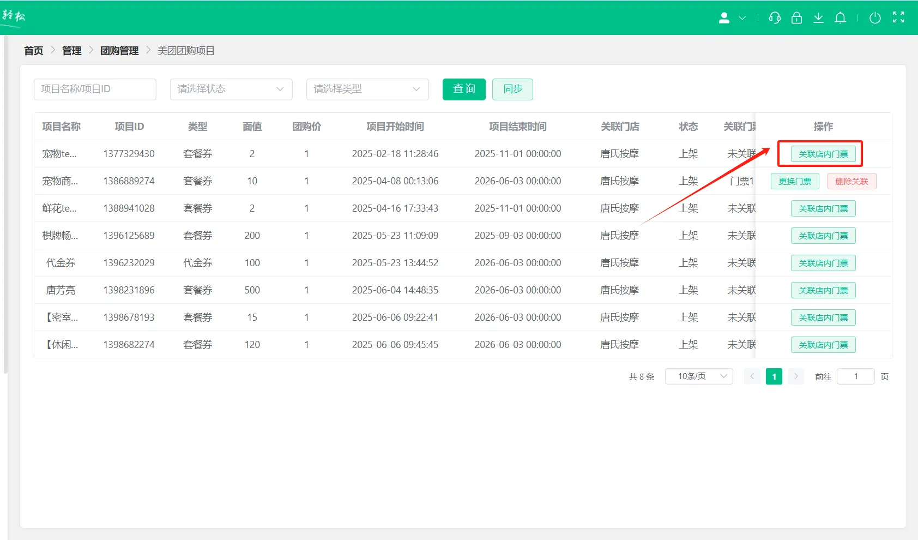Screen dimensions: 918x540
Task: Go to 首页 in the breadcrumb
Action: coord(33,51)
